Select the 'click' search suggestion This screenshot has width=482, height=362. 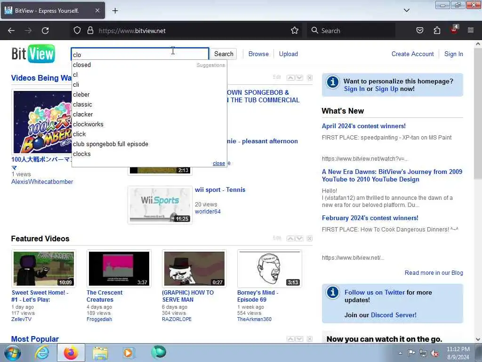coord(149,134)
